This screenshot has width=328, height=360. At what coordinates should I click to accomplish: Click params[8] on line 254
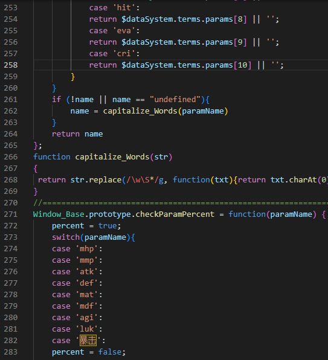[x=226, y=19]
